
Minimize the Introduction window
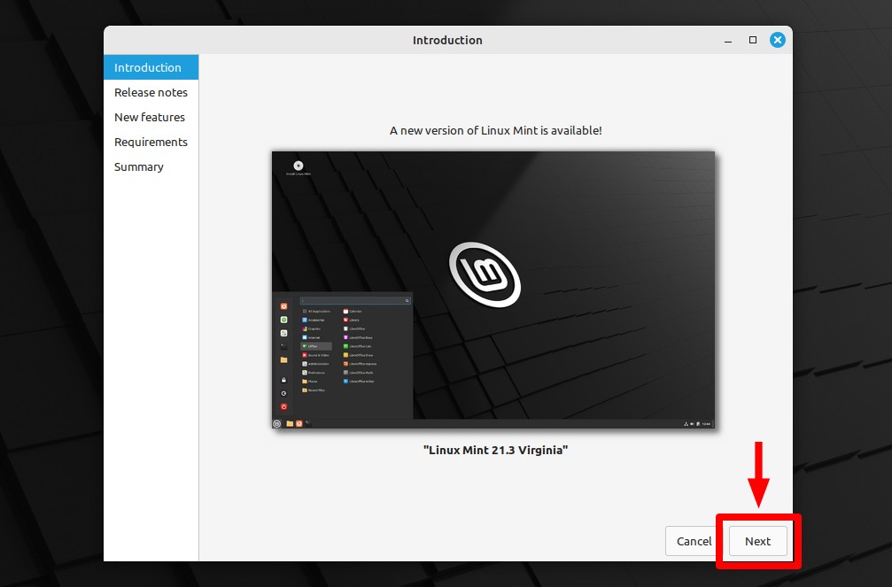(x=727, y=41)
